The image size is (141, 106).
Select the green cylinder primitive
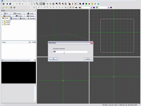pyautogui.click(x=86, y=4)
